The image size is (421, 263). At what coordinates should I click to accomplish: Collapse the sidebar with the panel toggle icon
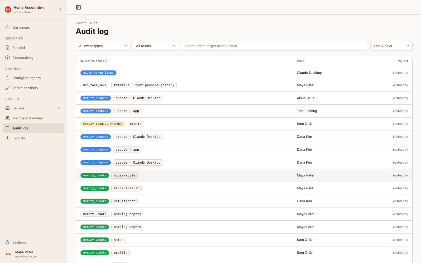pyautogui.click(x=78, y=7)
